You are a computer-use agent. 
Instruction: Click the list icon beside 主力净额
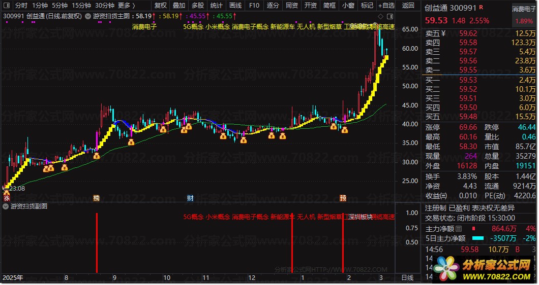tap(459, 228)
